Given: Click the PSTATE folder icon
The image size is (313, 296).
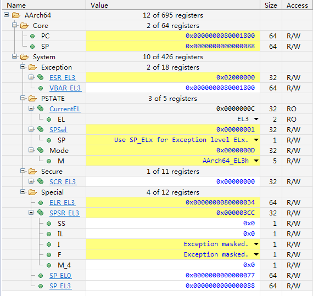Looking at the screenshot, I should [x=32, y=99].
